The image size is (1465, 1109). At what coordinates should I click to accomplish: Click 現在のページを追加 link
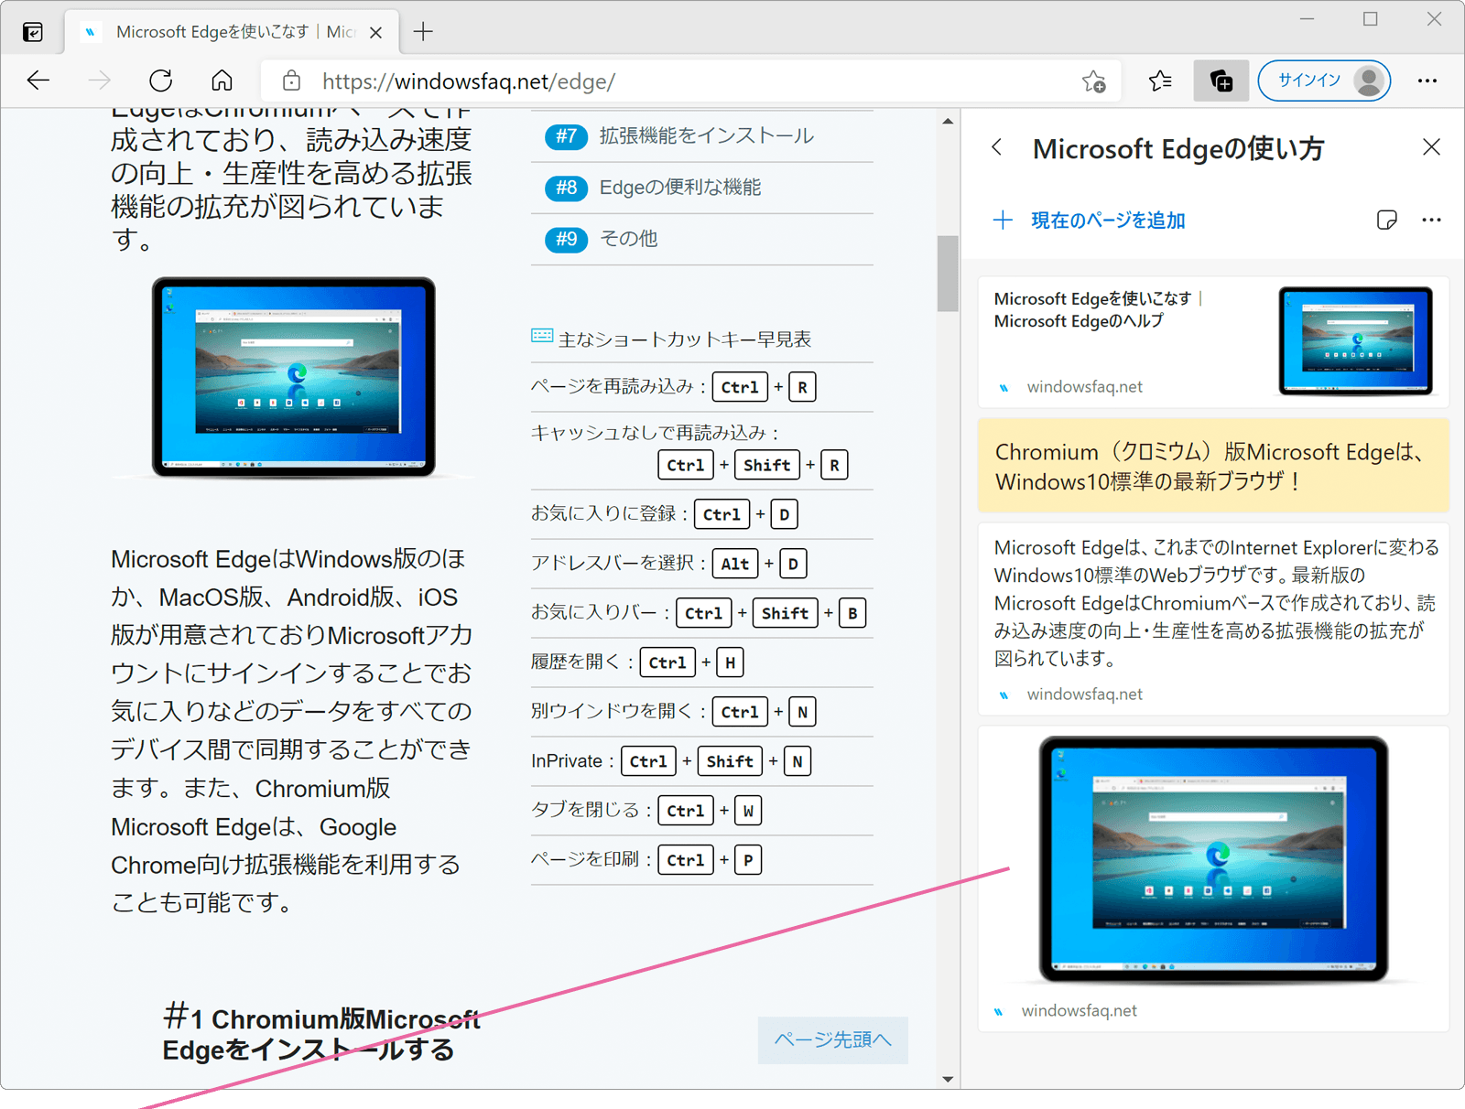click(1090, 221)
